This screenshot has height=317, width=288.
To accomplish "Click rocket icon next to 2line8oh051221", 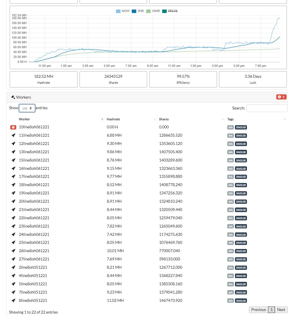I will (x=13, y=268).
